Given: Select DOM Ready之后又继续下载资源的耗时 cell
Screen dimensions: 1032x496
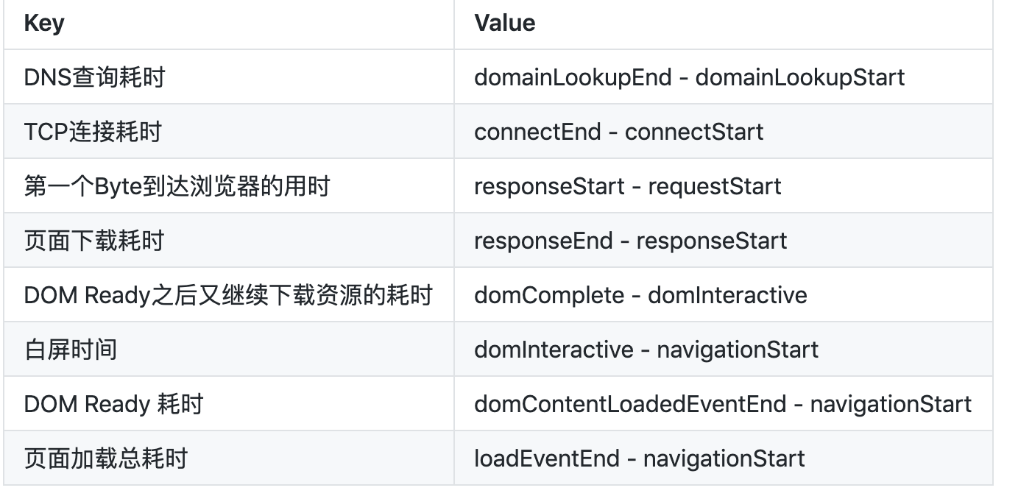Looking at the screenshot, I should click(229, 294).
